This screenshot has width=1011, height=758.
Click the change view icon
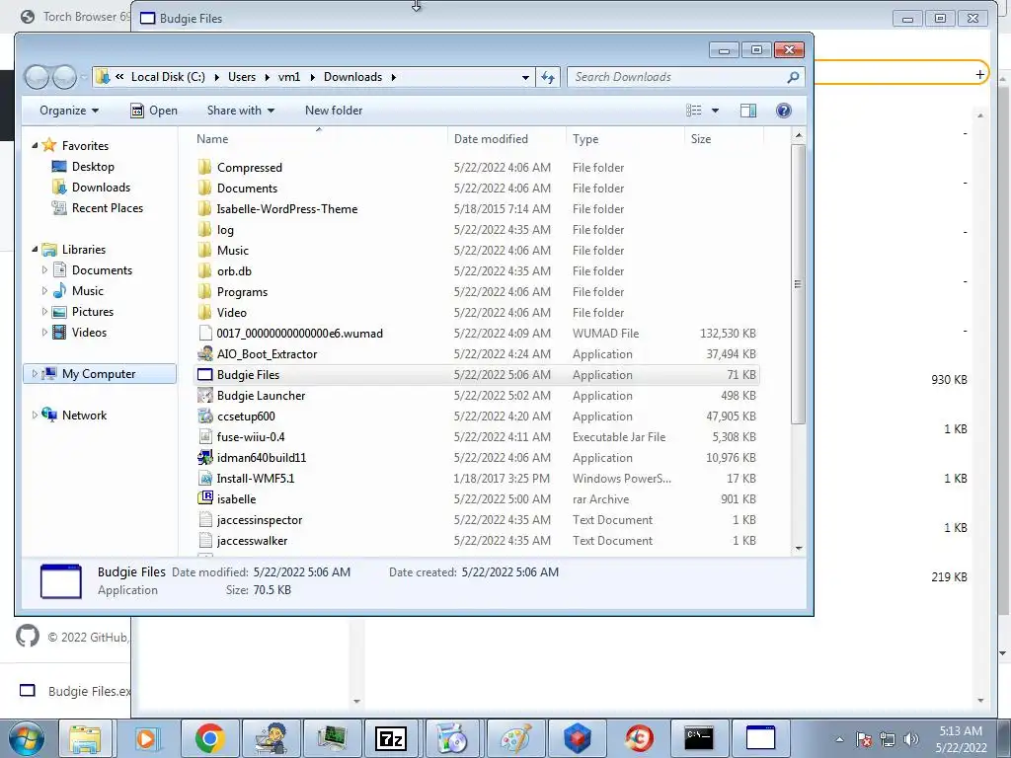[x=694, y=111]
